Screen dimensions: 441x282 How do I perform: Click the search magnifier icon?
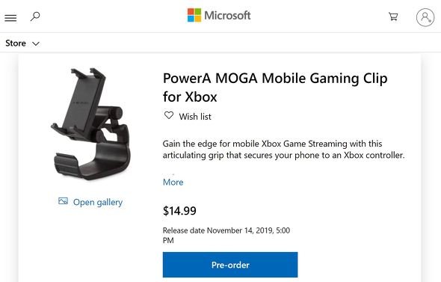35,16
